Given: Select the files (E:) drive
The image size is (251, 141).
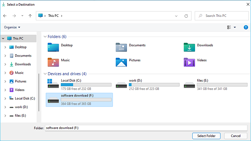Looking at the screenshot, I should (x=216, y=84).
